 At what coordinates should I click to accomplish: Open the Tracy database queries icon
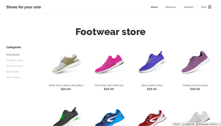pos(197,124)
